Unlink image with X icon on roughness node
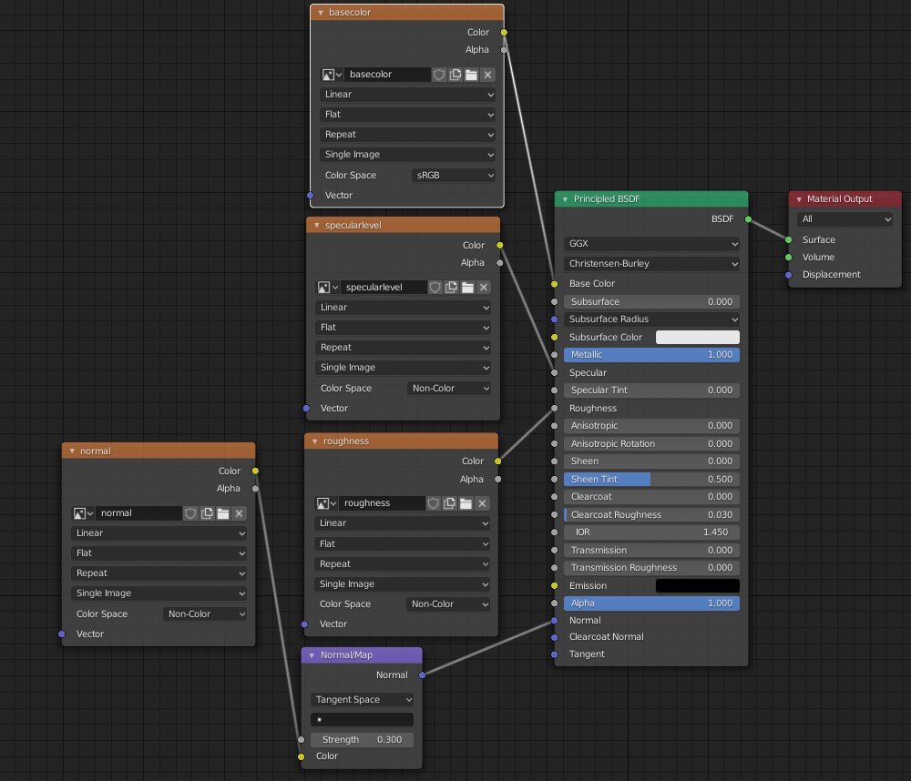 [x=483, y=503]
